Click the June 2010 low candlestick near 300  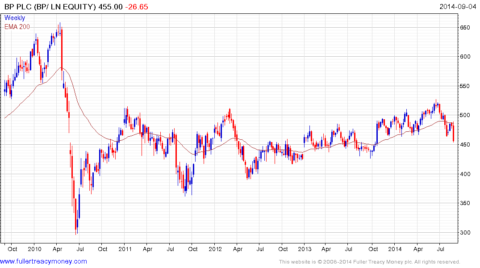pos(75,216)
